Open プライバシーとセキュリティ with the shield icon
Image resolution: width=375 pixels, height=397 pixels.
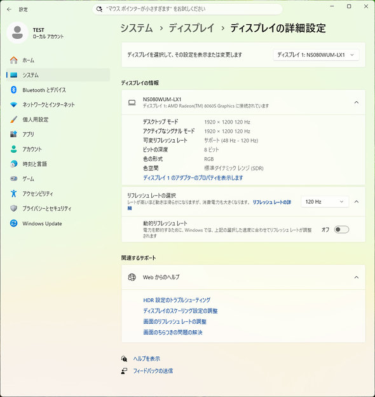pyautogui.click(x=58, y=209)
